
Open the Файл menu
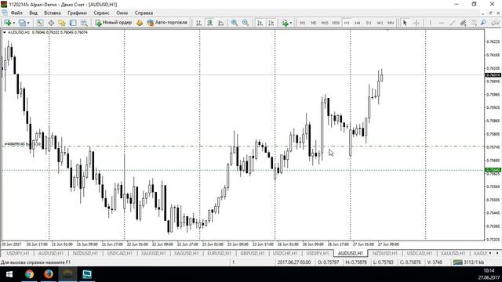click(x=16, y=13)
